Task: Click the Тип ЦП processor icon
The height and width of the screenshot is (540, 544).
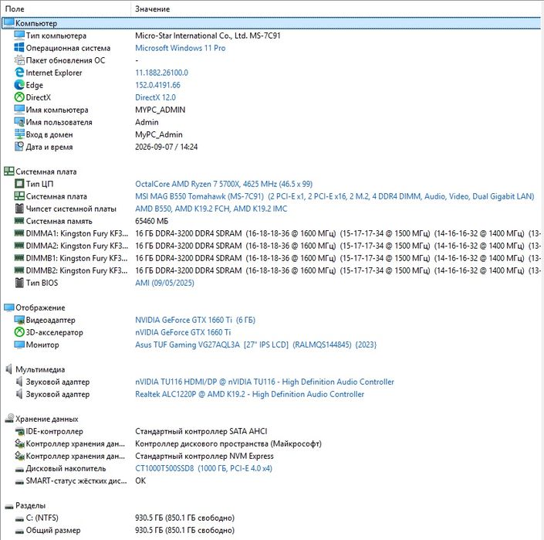Action: [19, 184]
